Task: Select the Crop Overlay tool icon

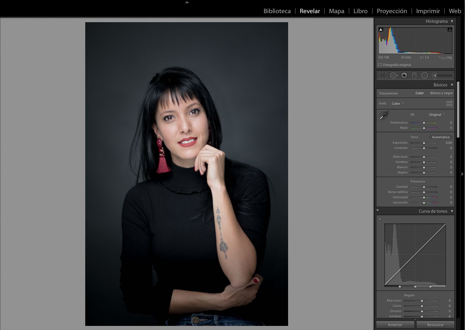Action: click(383, 76)
